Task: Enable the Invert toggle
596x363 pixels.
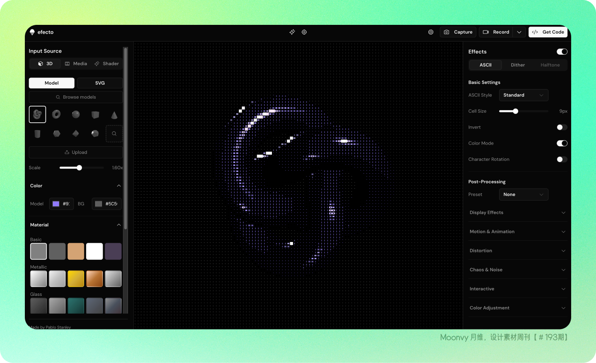Action: (562, 127)
